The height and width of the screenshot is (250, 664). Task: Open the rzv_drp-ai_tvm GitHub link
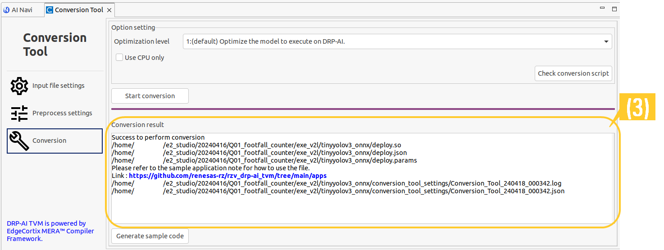click(227, 176)
